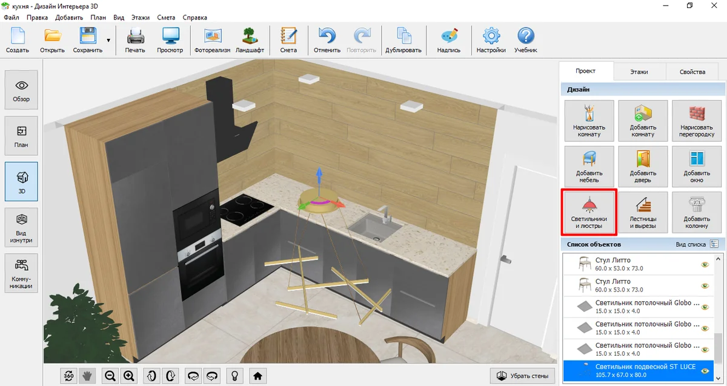Image resolution: width=727 pixels, height=386 pixels.
Task: Toggle visibility of the first Стул Литто
Action: pos(705,264)
